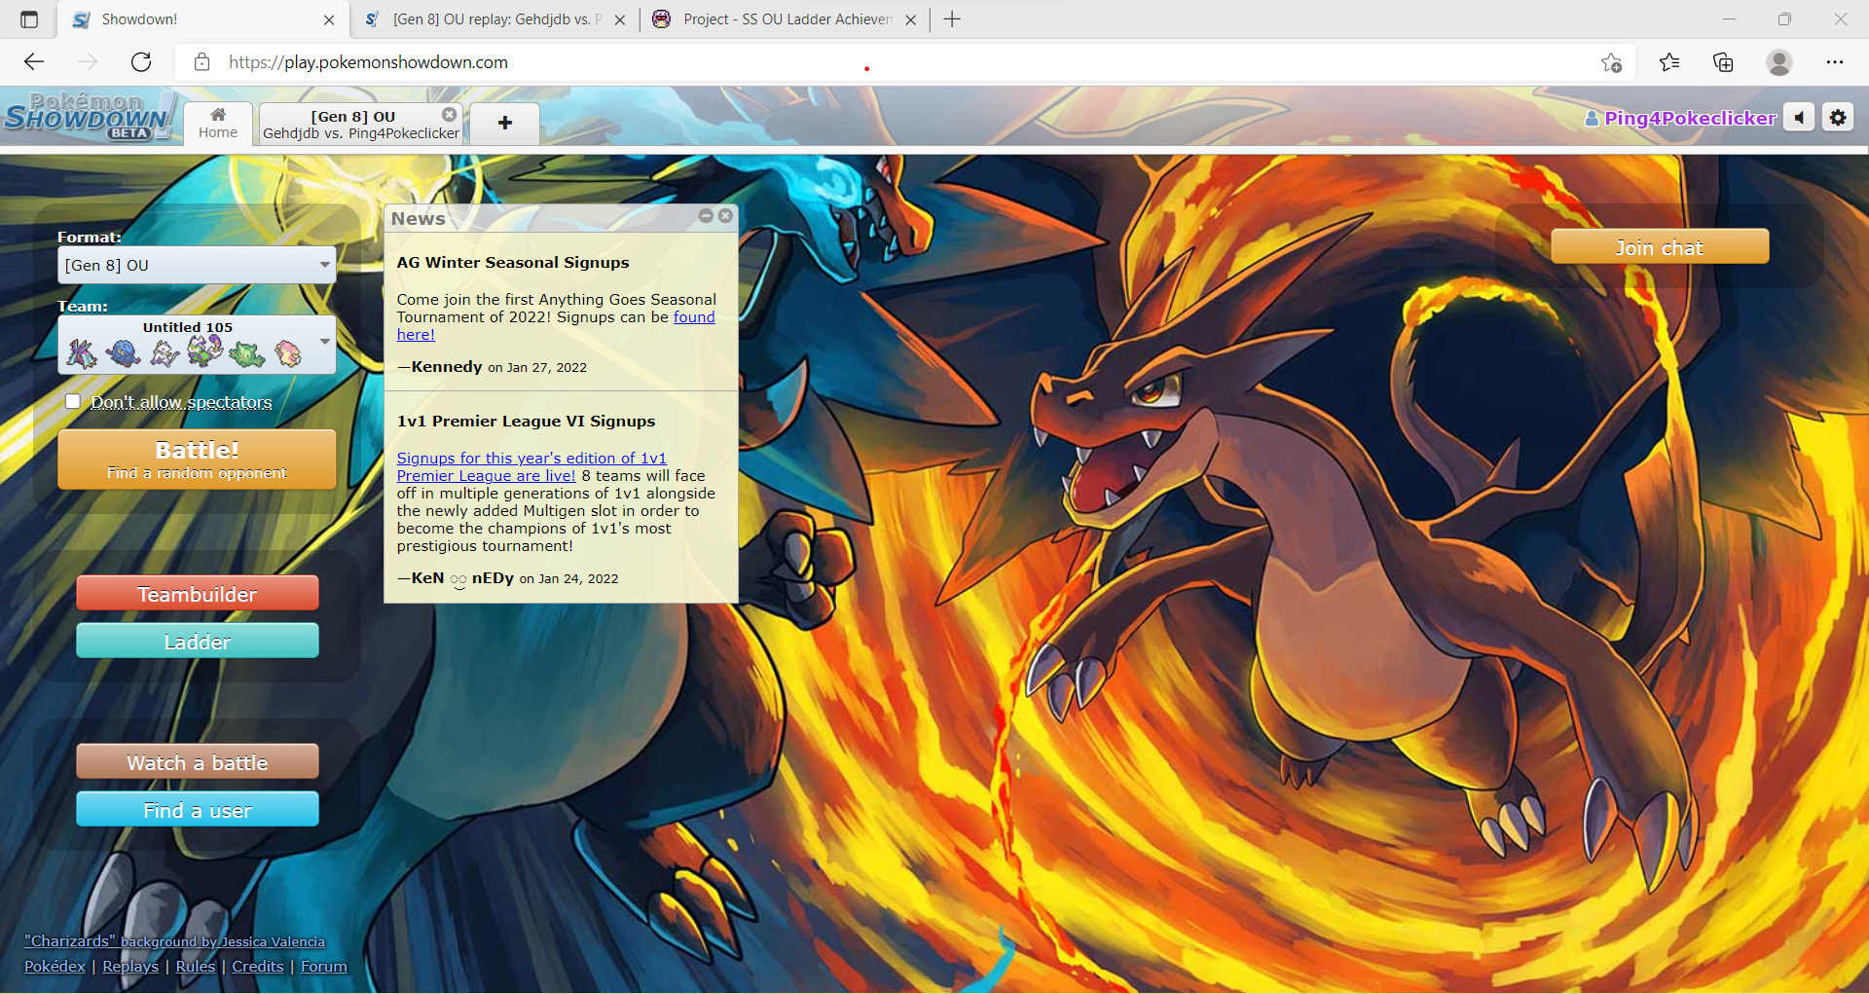The width and height of the screenshot is (1869, 994).
Task: Open Charizards background credit link
Action: 174,941
